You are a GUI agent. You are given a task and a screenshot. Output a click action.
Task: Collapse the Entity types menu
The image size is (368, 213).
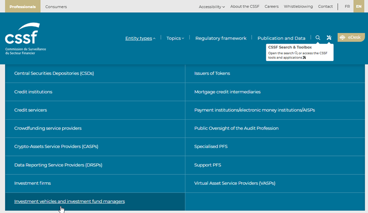pos(140,38)
